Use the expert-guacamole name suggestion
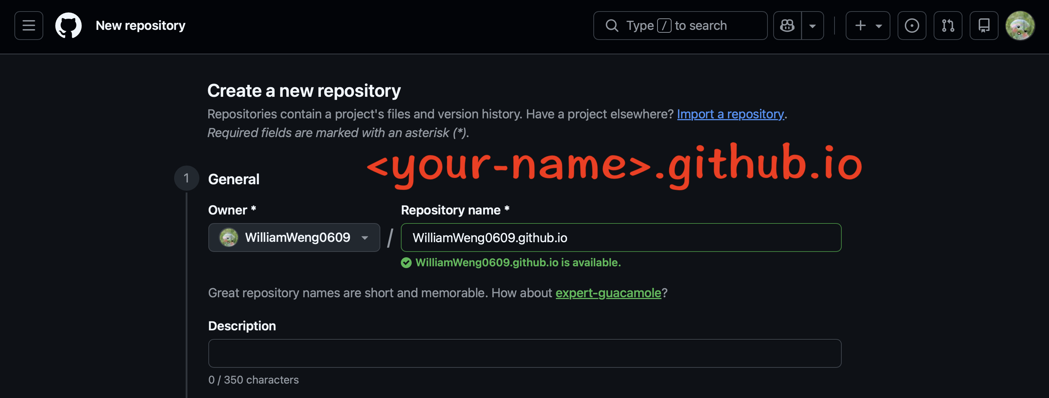 click(608, 293)
